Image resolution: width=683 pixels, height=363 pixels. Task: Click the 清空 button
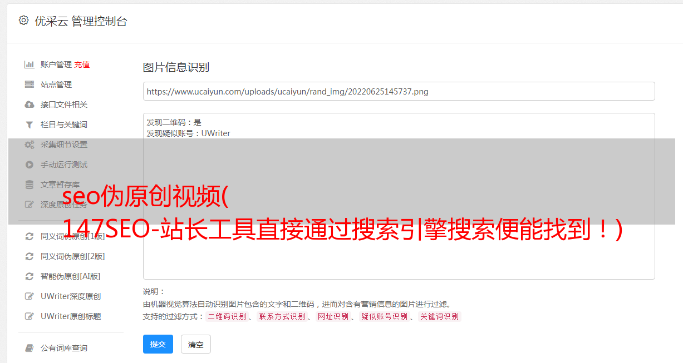[x=196, y=344]
